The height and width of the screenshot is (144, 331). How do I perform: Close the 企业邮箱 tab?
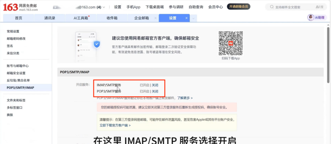[x=155, y=18]
